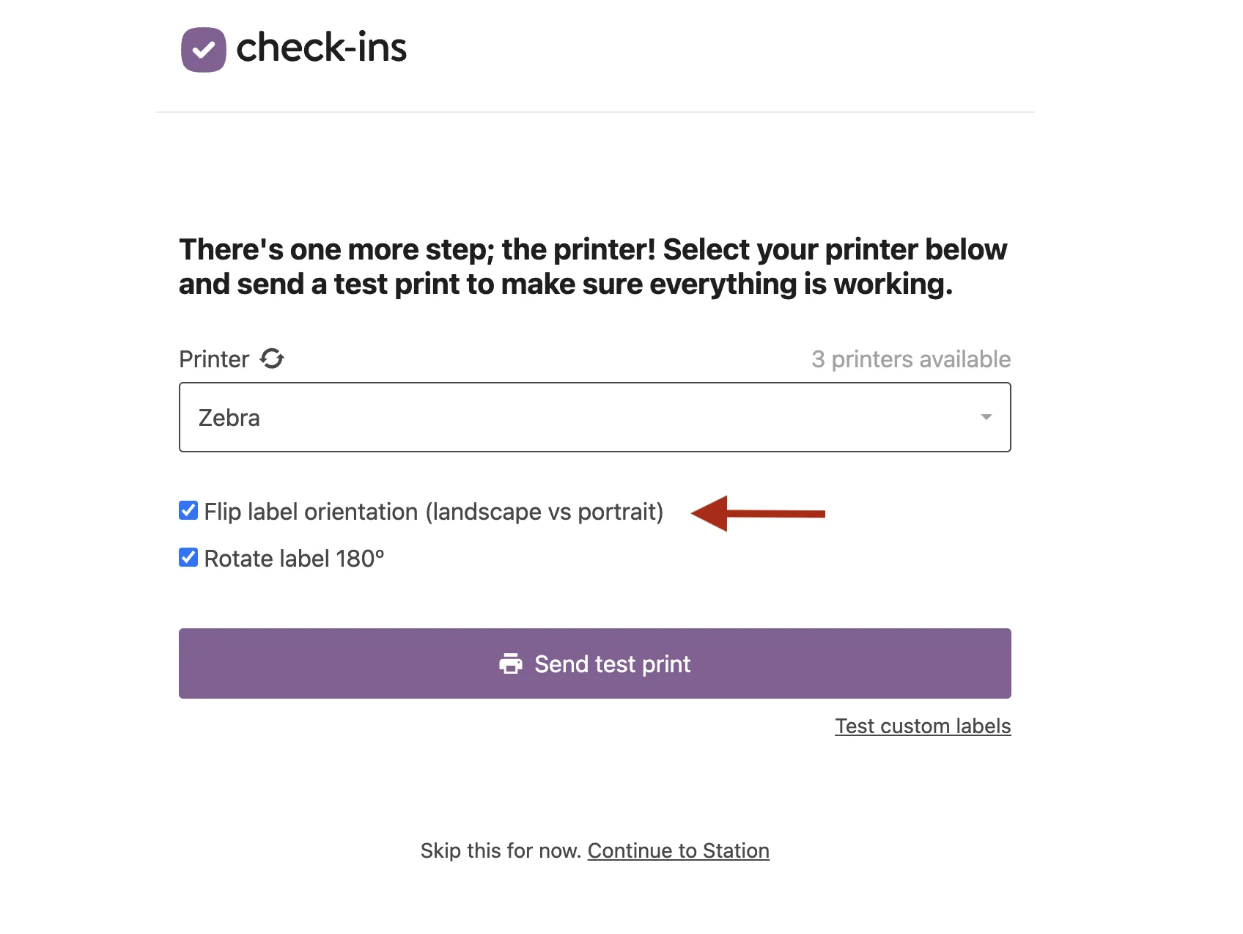1243x934 pixels.
Task: Click the check-ins wordmark text
Action: (x=321, y=48)
